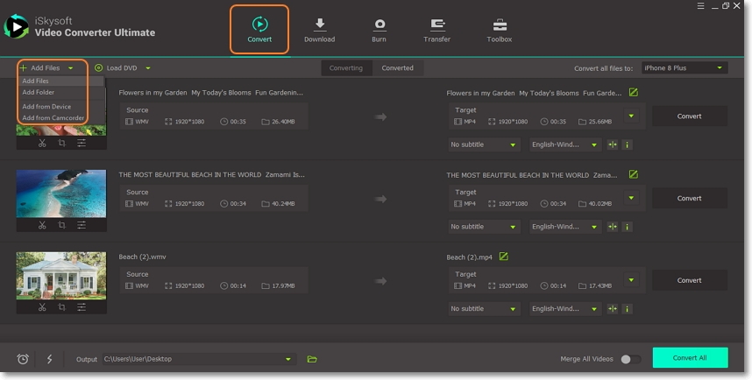Switch to the Converted tab
The image size is (752, 380).
(397, 67)
